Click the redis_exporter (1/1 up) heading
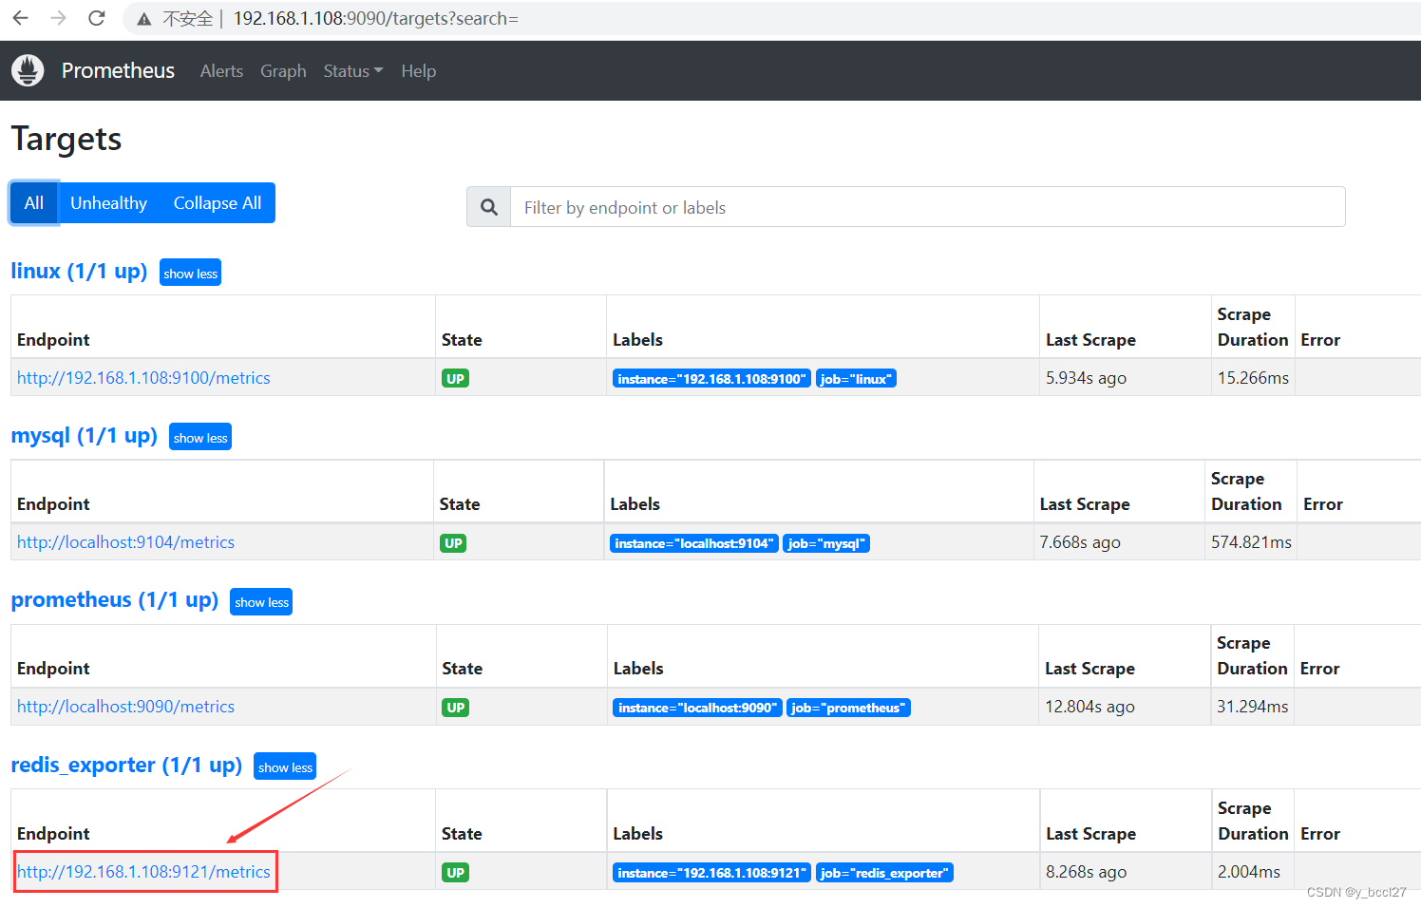 (x=126, y=765)
